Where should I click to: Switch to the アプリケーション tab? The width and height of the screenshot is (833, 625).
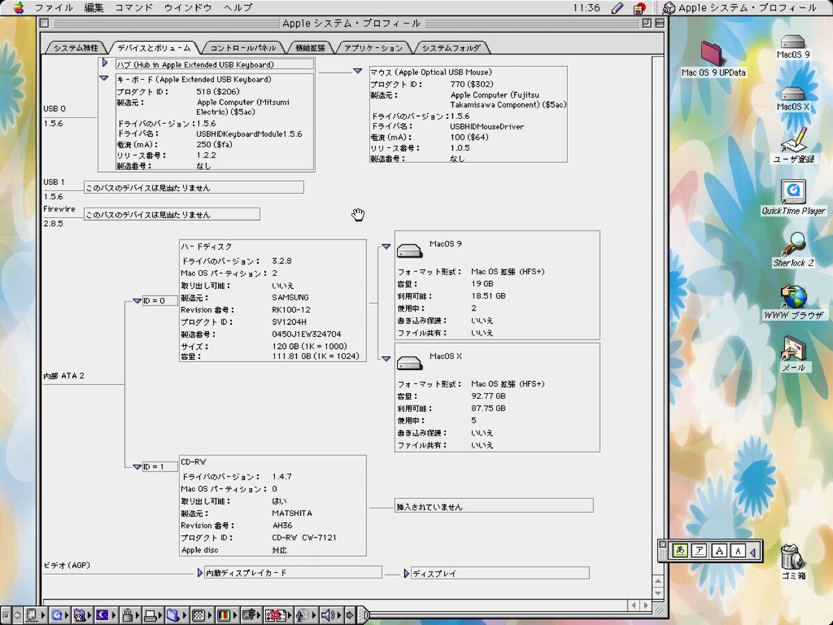(x=373, y=48)
